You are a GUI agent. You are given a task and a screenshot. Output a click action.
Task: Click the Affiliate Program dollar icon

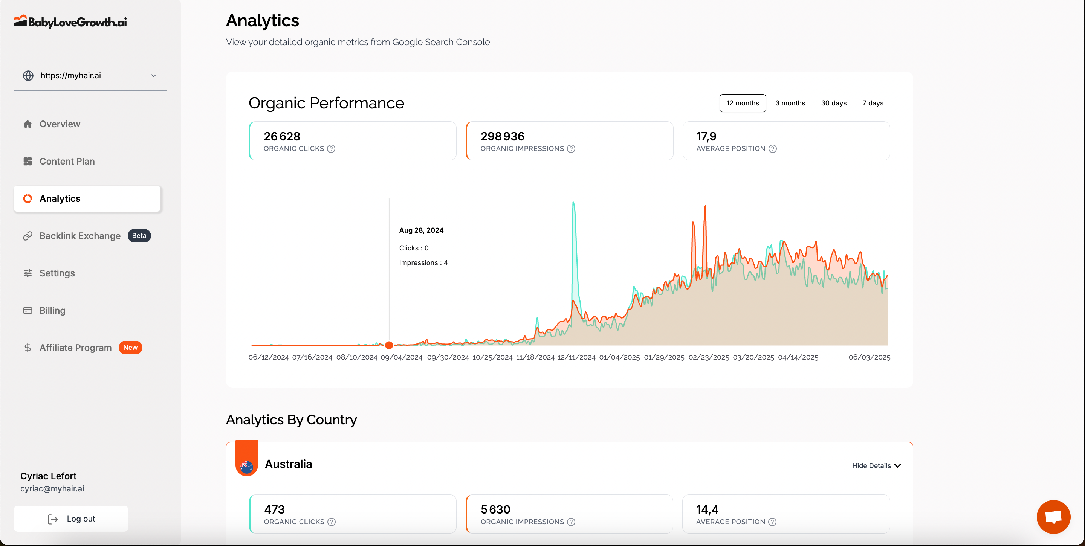(28, 348)
